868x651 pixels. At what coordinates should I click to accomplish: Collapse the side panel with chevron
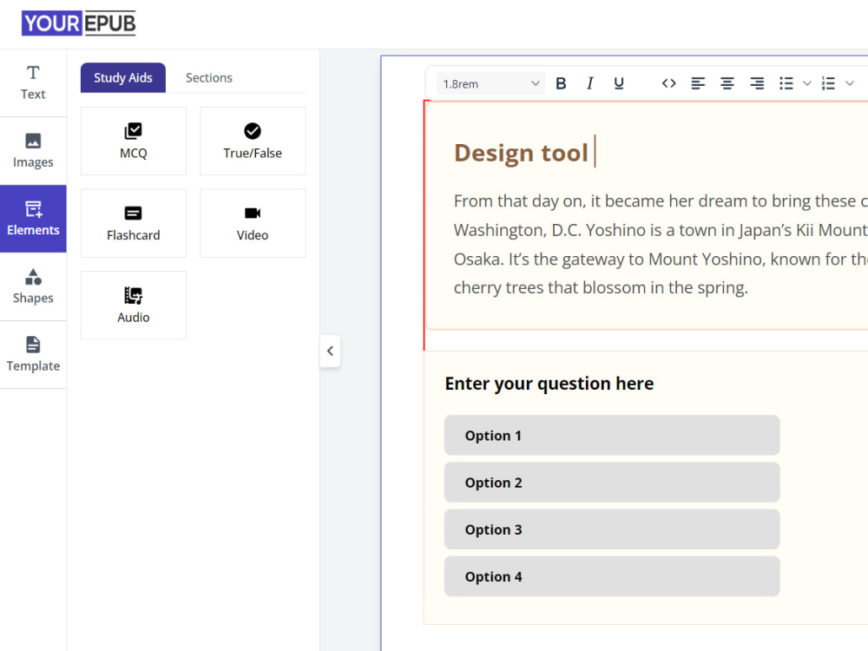(330, 351)
